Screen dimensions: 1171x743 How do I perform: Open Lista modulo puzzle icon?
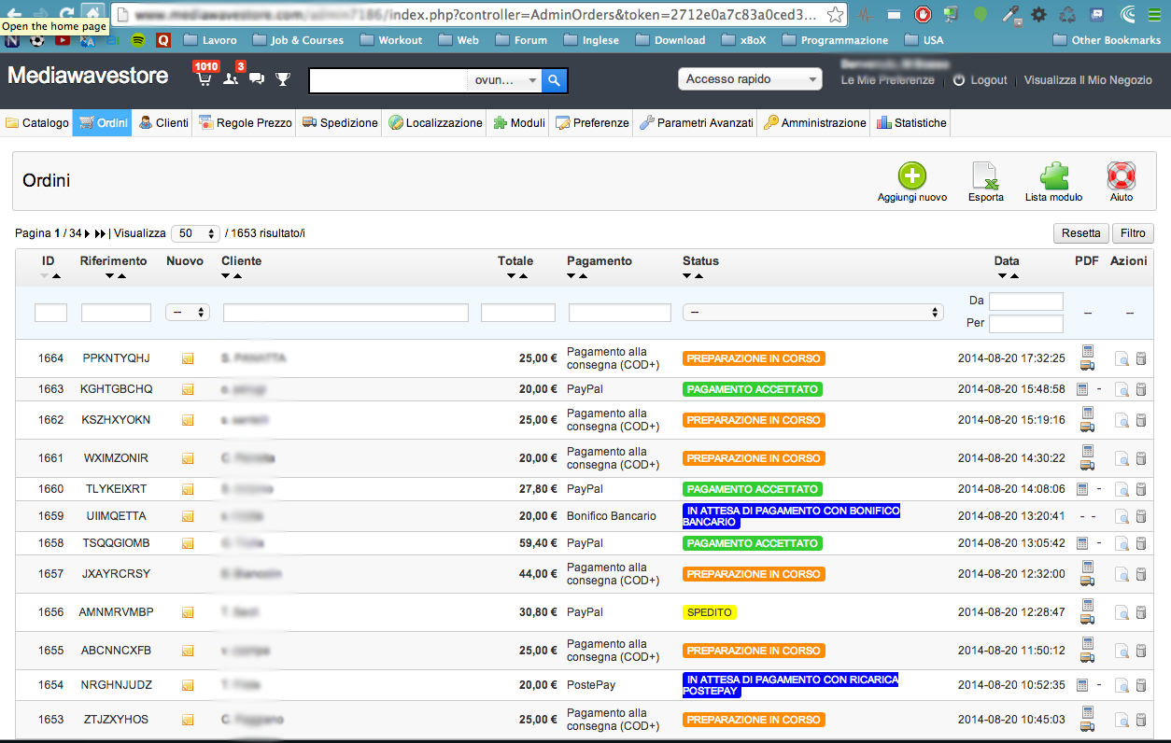(1054, 175)
